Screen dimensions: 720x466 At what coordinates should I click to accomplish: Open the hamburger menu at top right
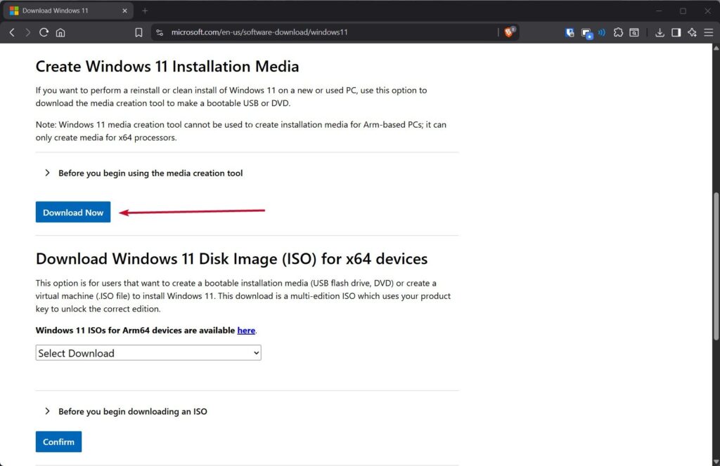(708, 32)
